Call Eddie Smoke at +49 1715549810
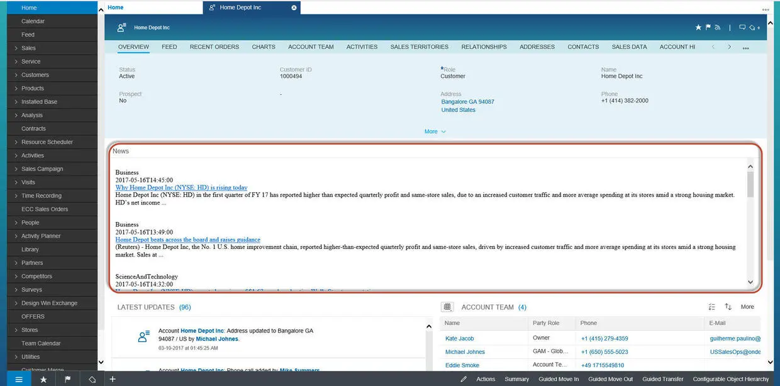Viewport: 780px width, 386px height. tap(603, 365)
